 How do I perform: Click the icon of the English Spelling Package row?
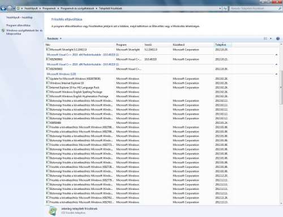click(x=48, y=92)
